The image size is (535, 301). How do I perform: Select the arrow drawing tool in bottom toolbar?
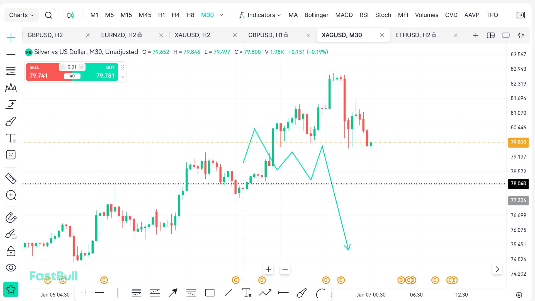(173, 293)
